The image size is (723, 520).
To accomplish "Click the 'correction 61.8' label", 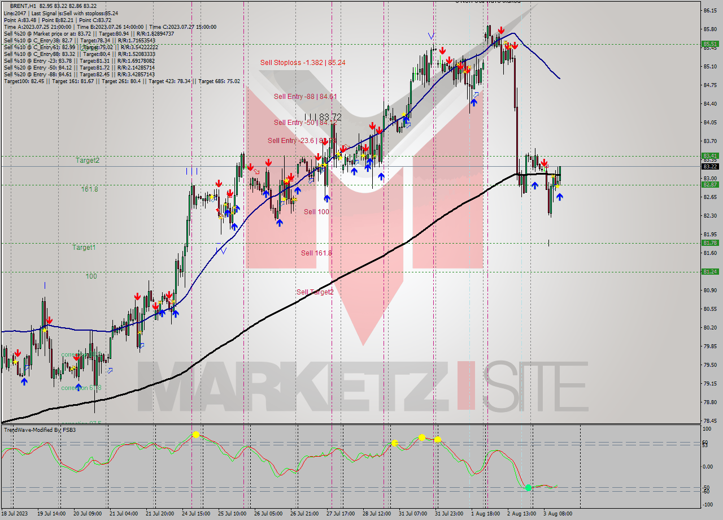I will [x=81, y=388].
